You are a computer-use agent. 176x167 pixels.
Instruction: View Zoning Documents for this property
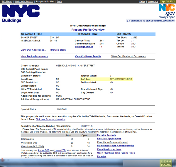point(34,56)
